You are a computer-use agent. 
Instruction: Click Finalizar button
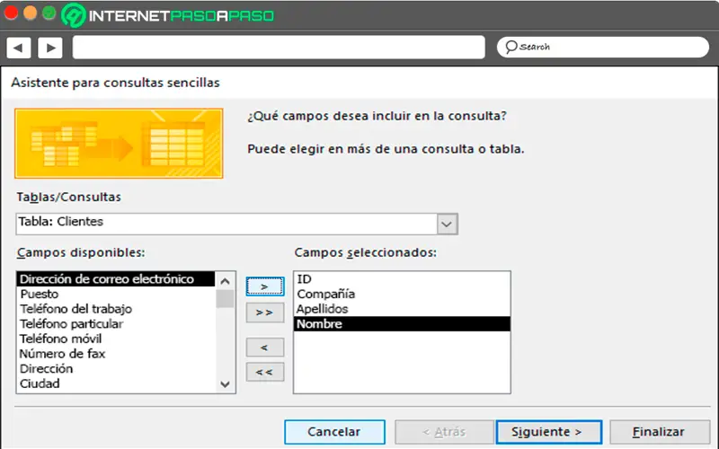point(659,432)
